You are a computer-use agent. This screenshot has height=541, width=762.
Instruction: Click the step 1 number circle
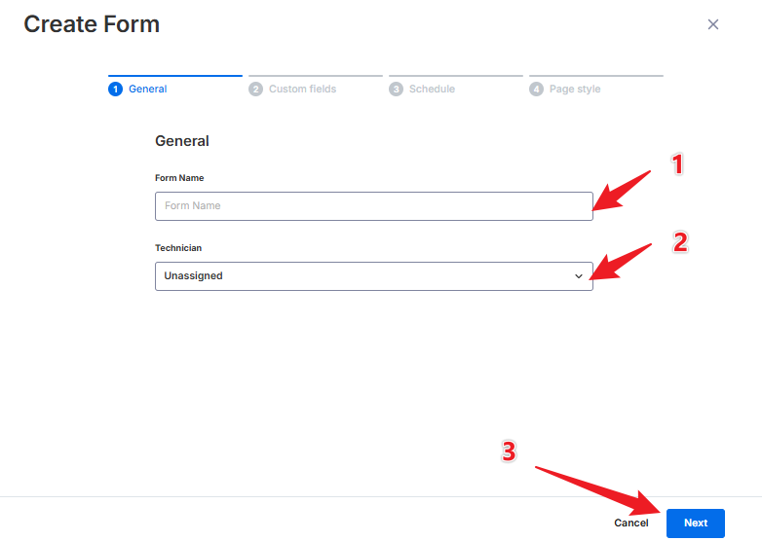[x=115, y=90]
